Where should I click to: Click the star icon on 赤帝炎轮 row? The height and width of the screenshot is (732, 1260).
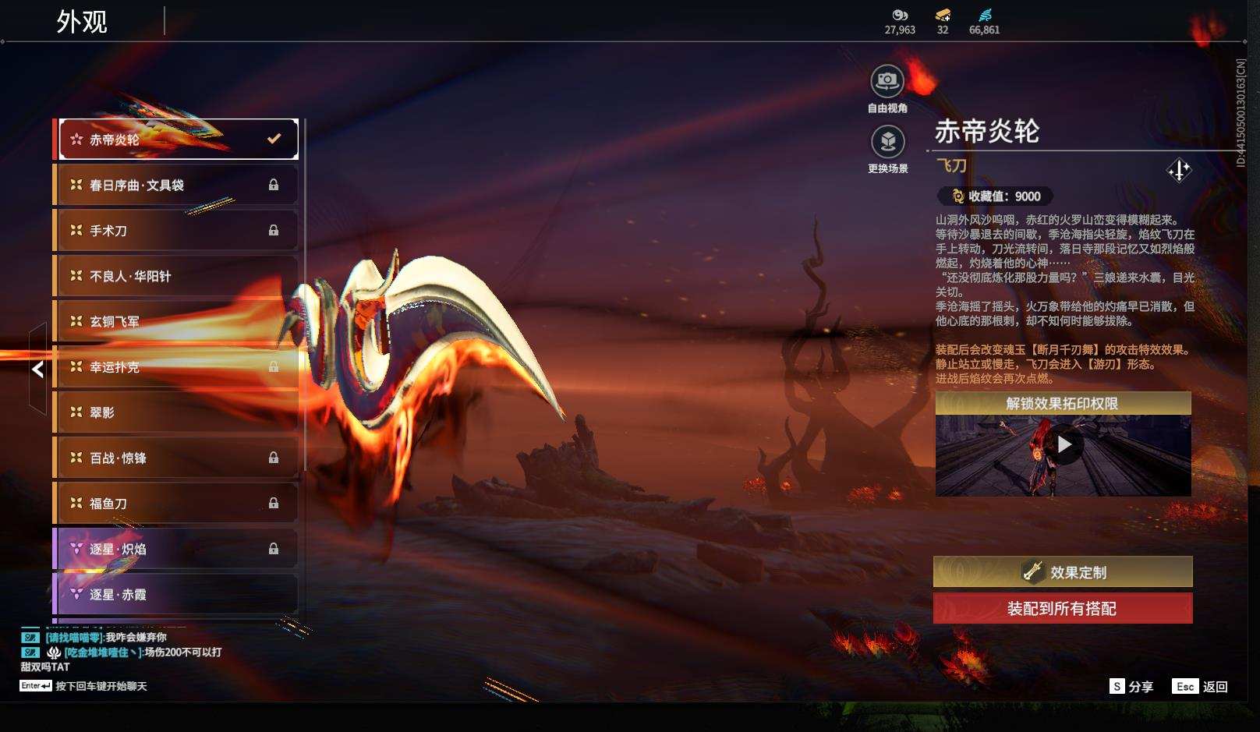pos(76,140)
